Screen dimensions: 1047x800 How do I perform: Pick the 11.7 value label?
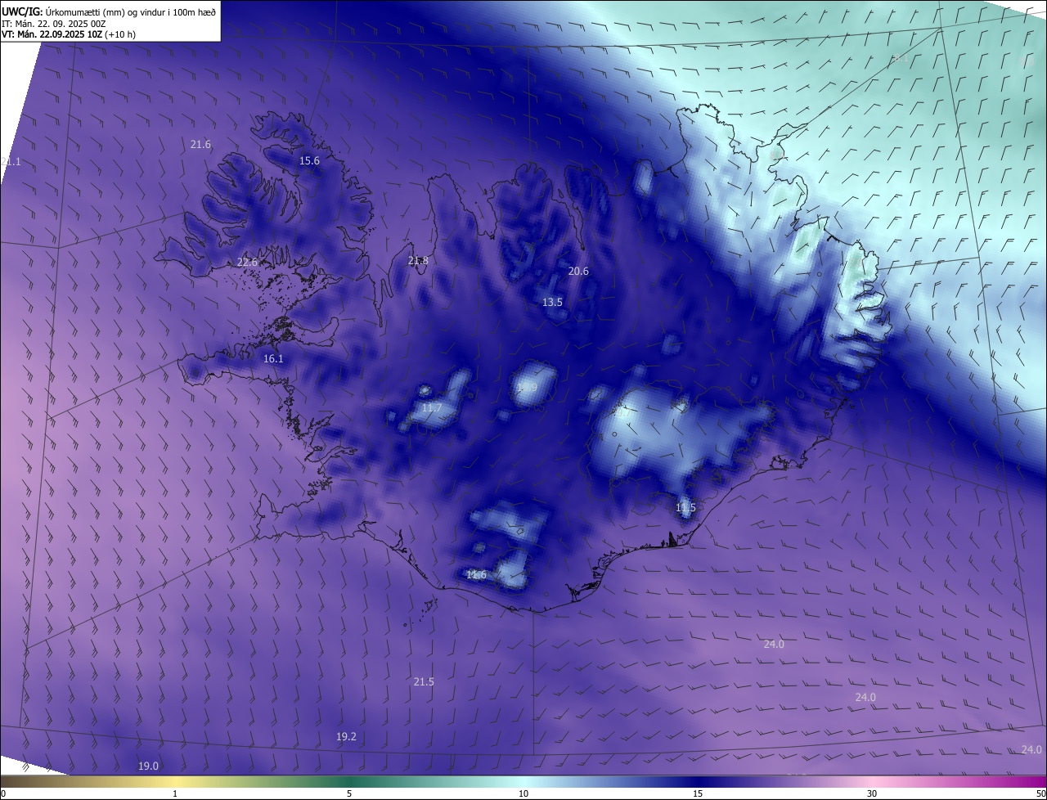[432, 408]
